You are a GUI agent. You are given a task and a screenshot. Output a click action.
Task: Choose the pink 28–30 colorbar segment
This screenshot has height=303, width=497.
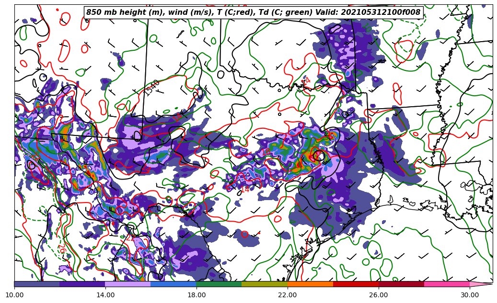coord(447,284)
